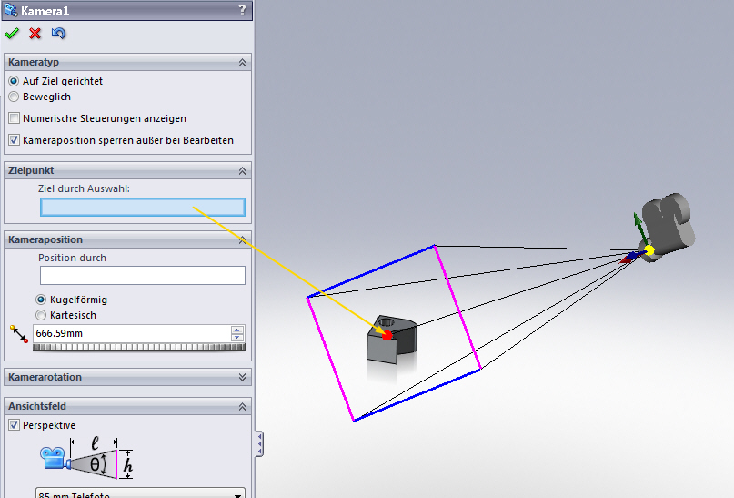Collapse the Kameratyp section
Screen dimensions: 734x498
pyautogui.click(x=242, y=62)
